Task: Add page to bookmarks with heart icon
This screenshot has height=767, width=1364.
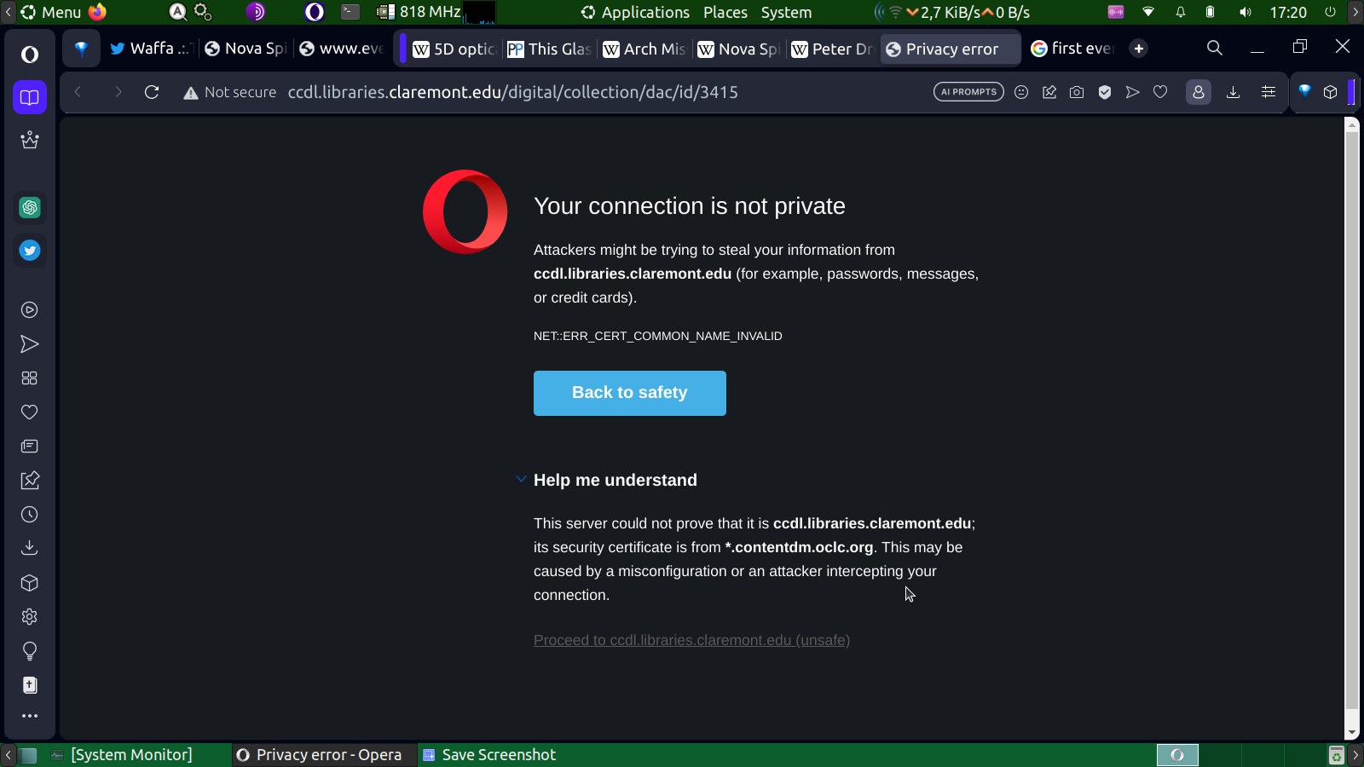Action: [1160, 92]
